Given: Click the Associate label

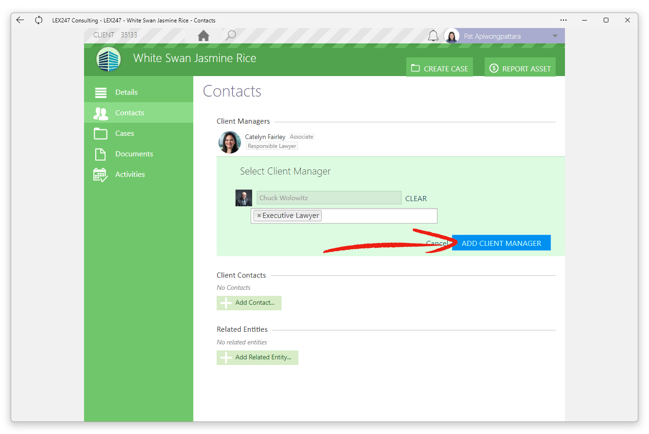Looking at the screenshot, I should coord(302,137).
